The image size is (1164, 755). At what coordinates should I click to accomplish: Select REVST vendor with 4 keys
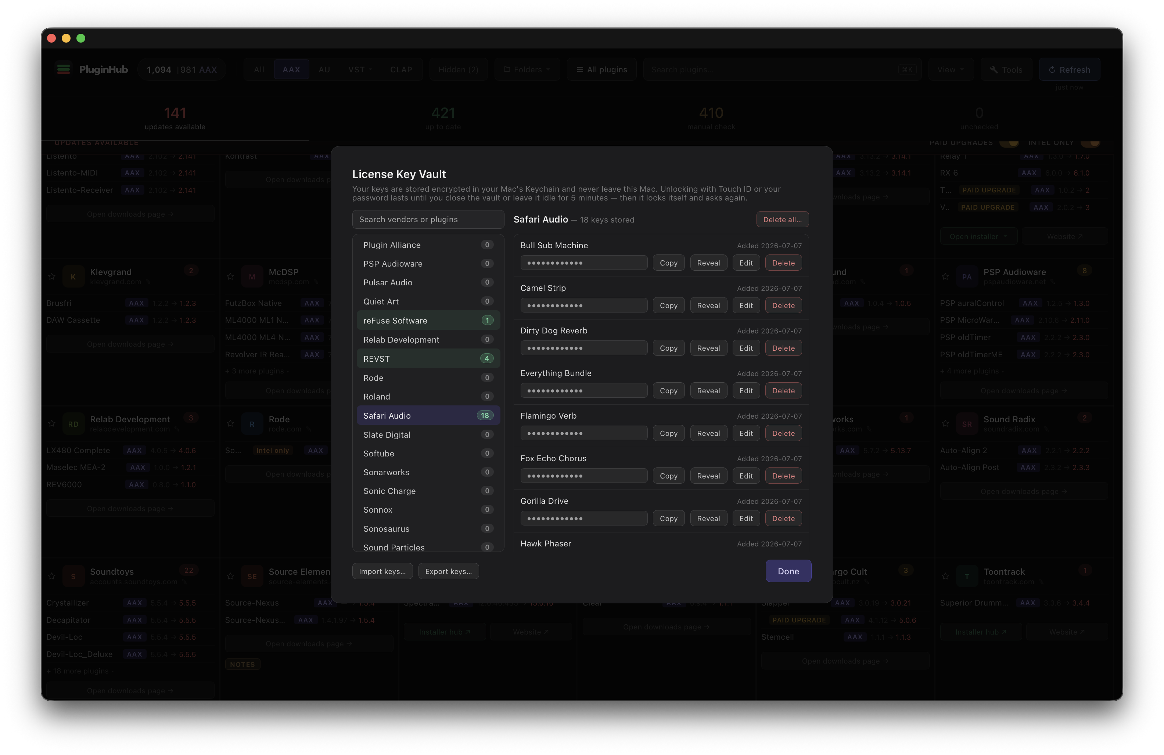[428, 359]
